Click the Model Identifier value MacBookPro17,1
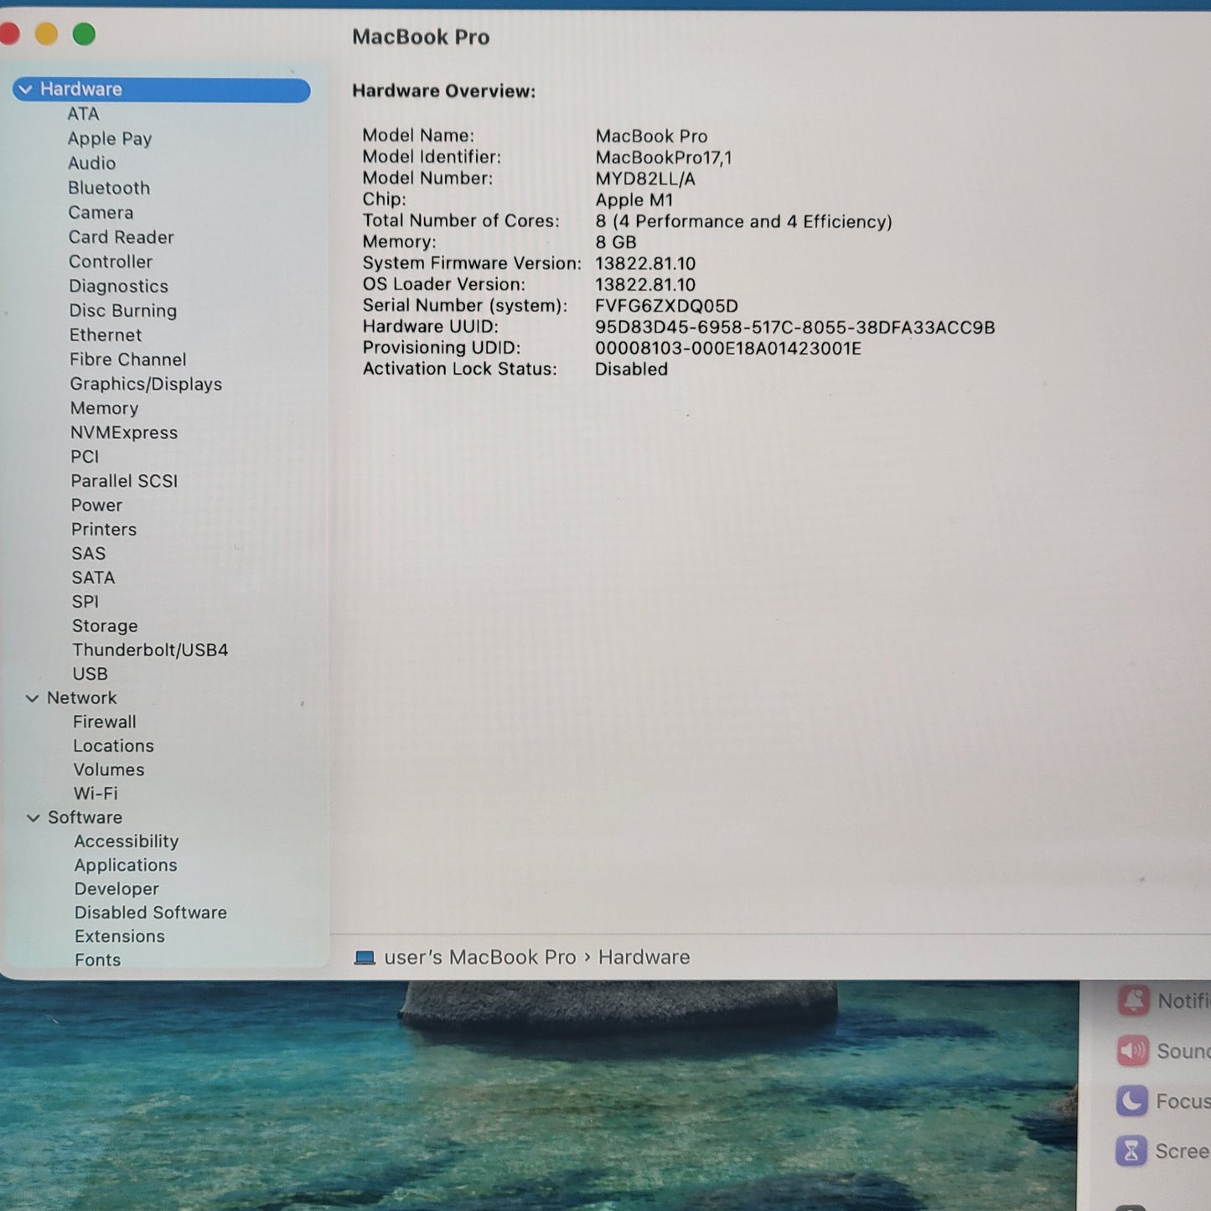 tap(664, 158)
